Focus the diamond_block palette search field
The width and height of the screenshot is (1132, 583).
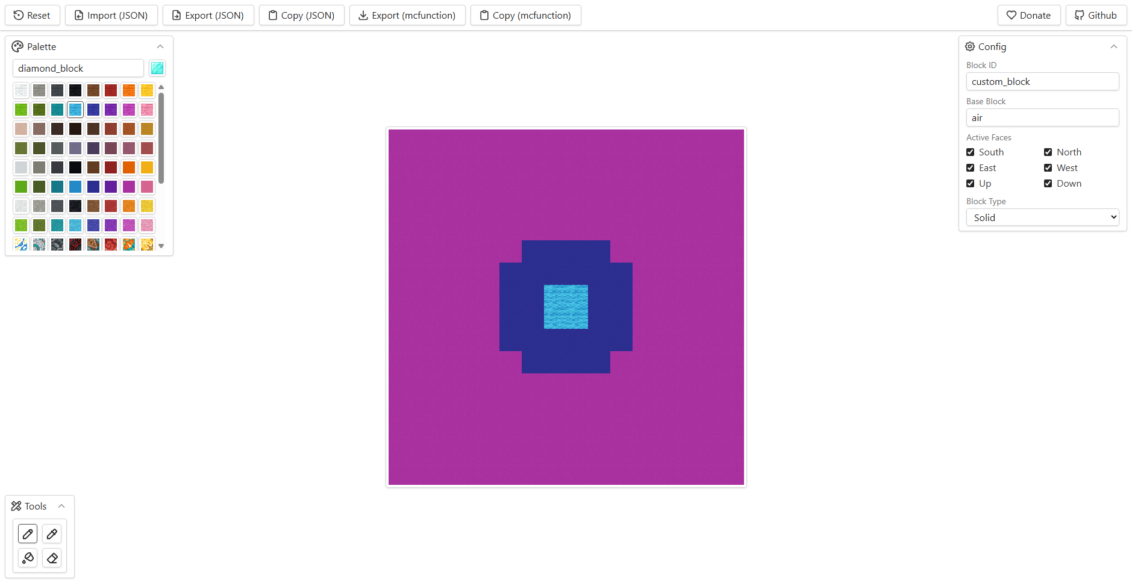(78, 68)
